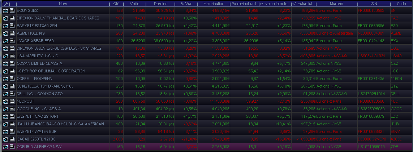
Task: Sort by the % Var column header
Action: (186, 4)
